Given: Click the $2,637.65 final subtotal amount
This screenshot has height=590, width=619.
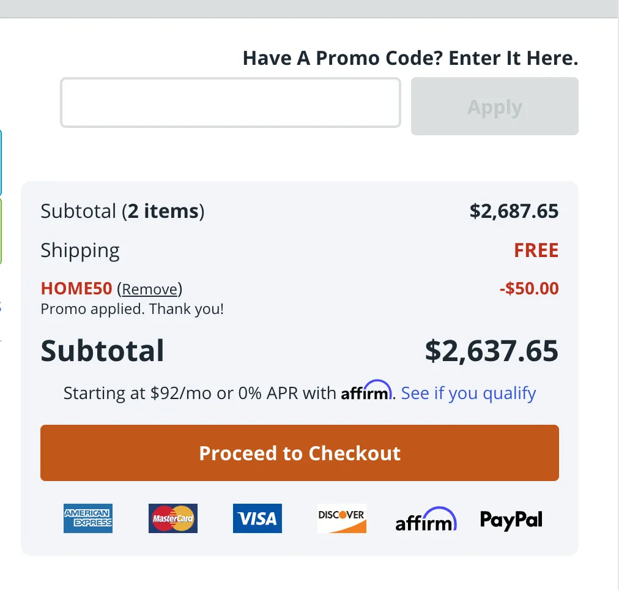Looking at the screenshot, I should [492, 351].
